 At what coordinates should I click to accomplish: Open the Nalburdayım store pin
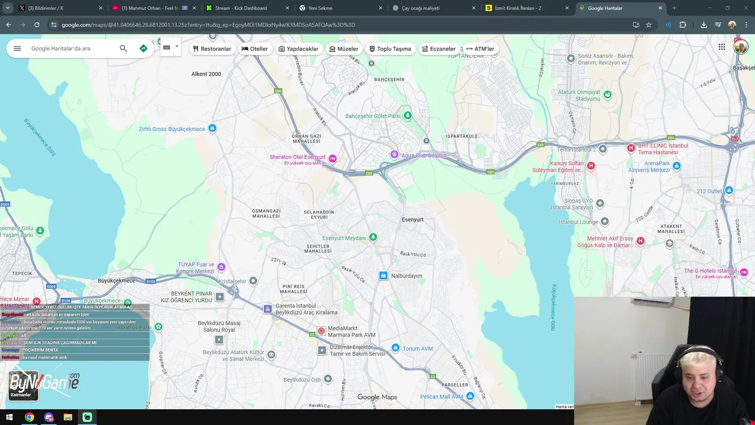[383, 276]
